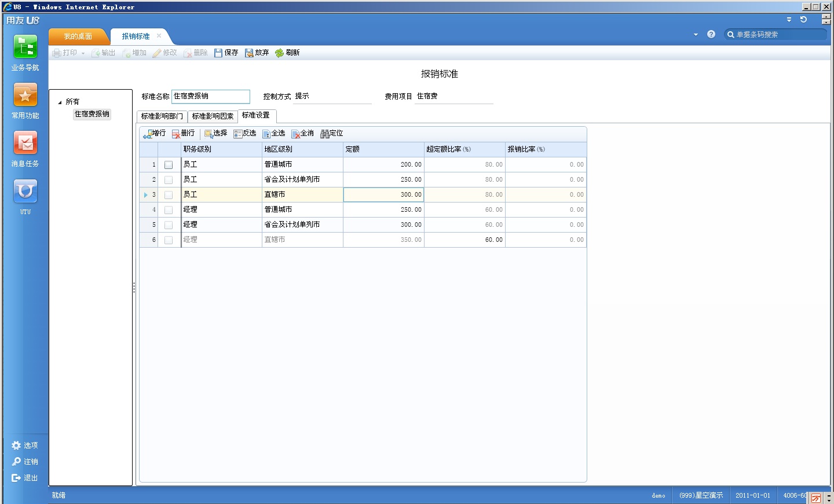Select the 标准设置 tab
This screenshot has height=504, width=834.
(x=256, y=116)
